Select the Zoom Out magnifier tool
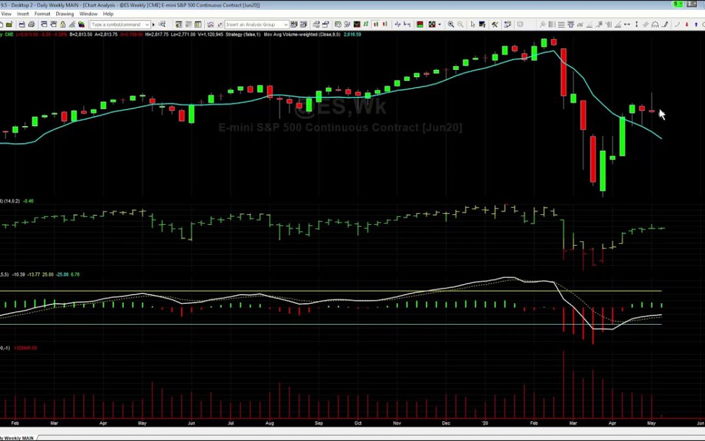Image resolution: width=705 pixels, height=441 pixels. 460,24
